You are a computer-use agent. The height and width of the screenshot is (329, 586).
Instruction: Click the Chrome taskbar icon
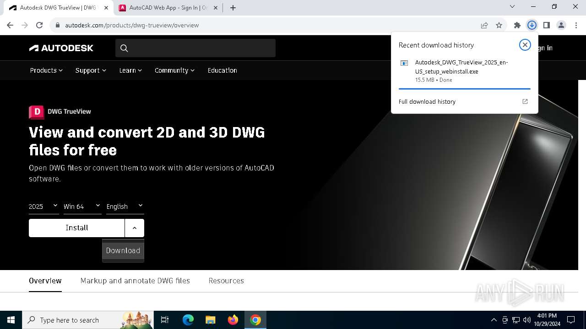click(x=255, y=320)
